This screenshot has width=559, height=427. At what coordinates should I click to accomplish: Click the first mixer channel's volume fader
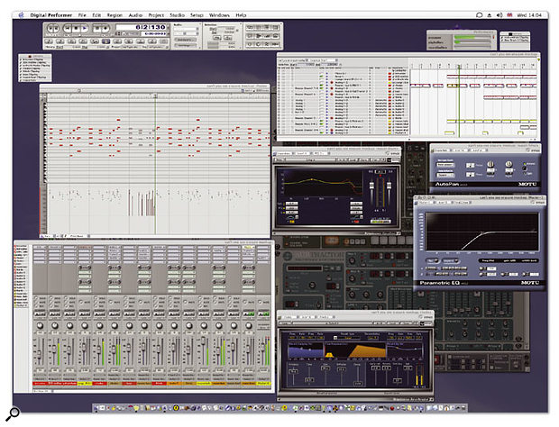coord(39,354)
